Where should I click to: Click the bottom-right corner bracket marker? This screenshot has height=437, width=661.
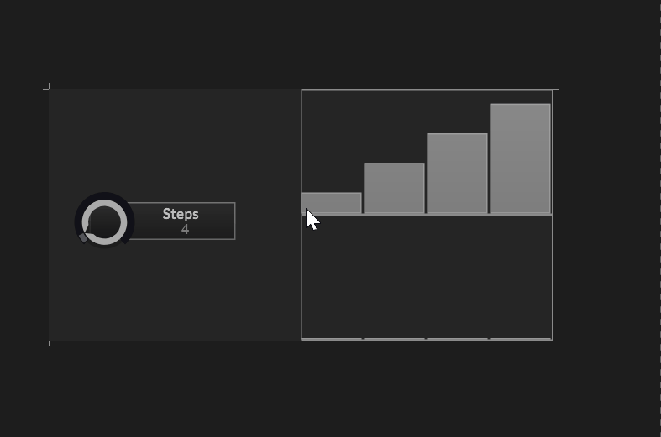[554, 342]
